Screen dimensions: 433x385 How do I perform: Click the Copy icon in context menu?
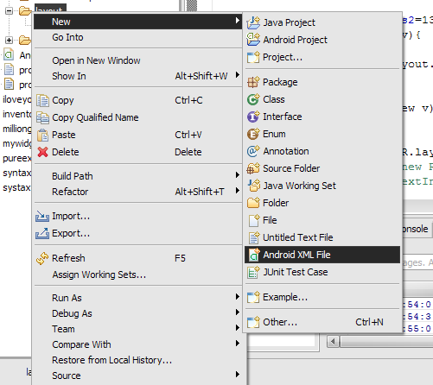(x=42, y=100)
